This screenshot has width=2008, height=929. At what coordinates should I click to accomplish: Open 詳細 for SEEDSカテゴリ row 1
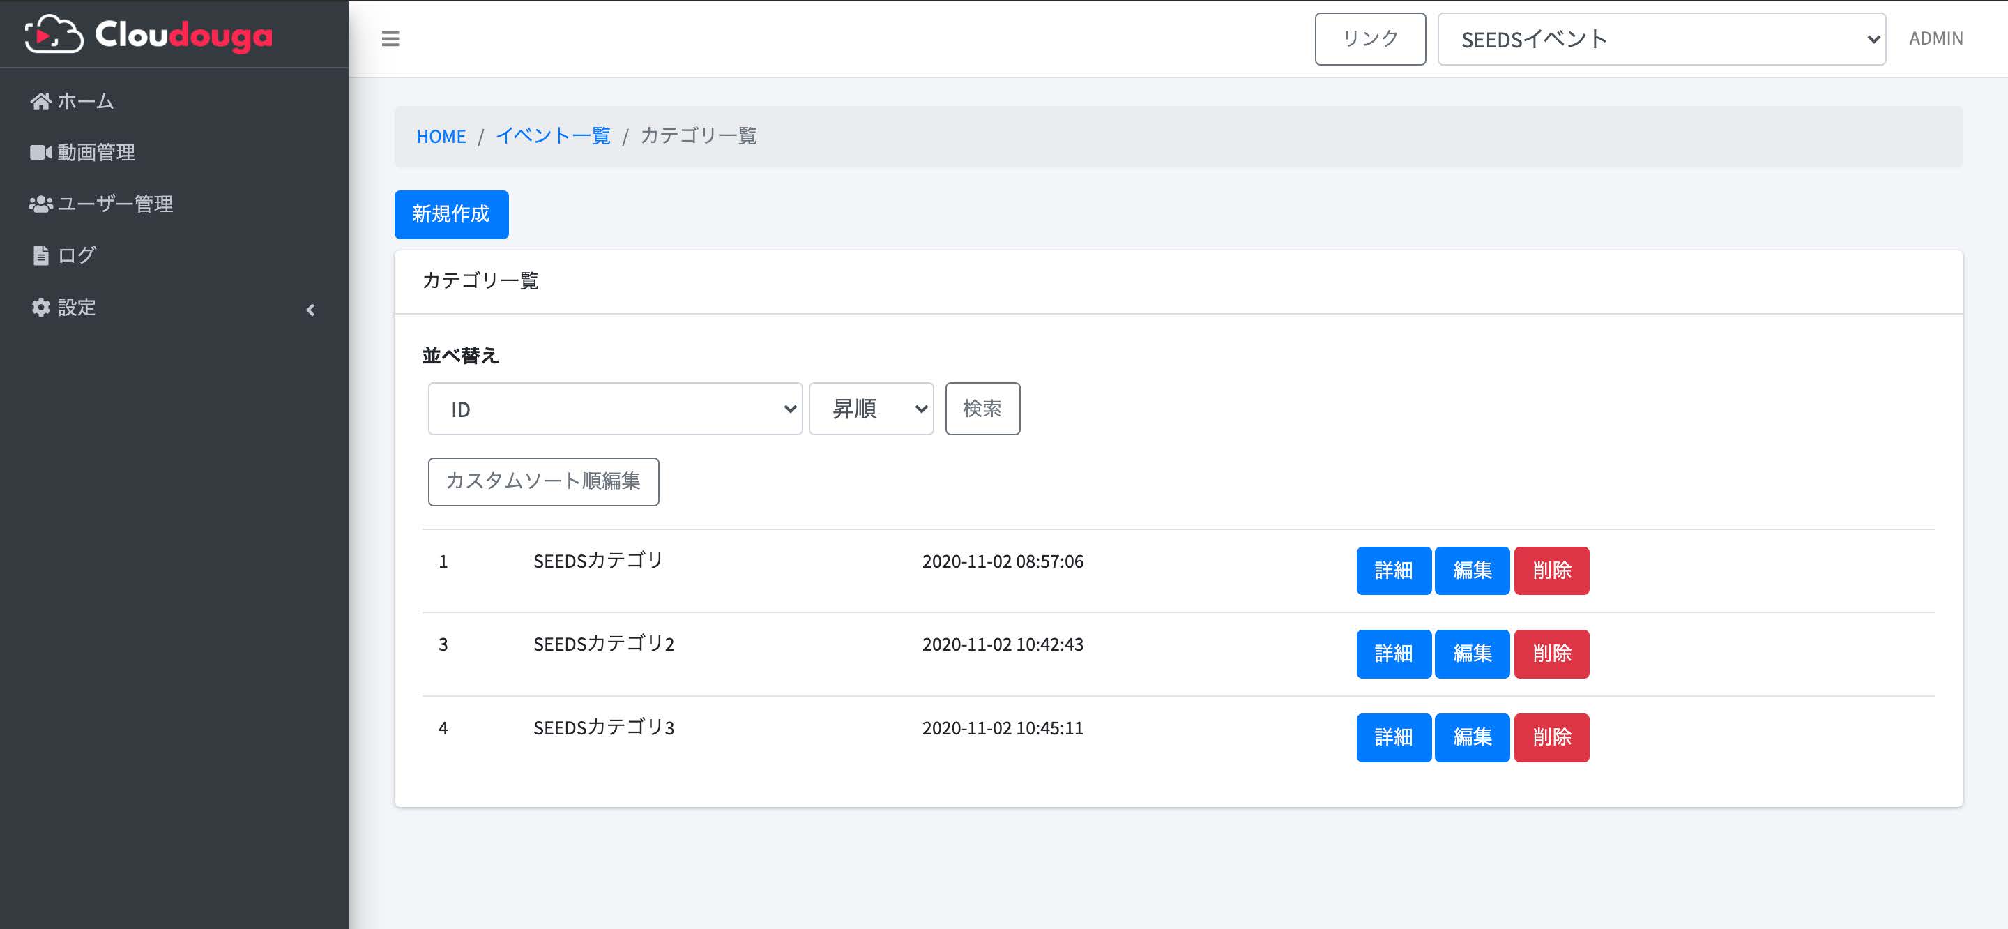tap(1393, 571)
